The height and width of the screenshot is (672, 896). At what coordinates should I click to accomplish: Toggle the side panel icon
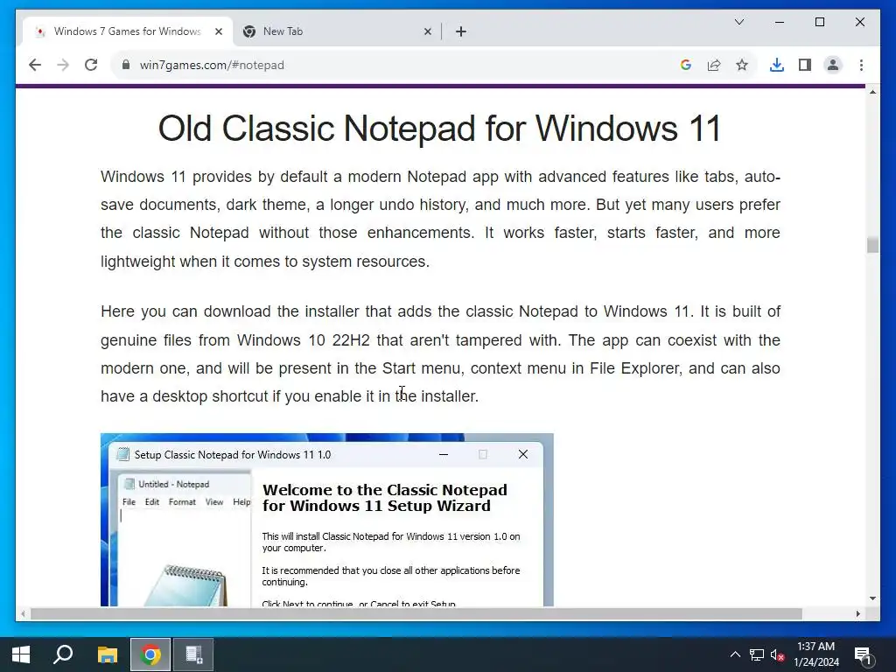tap(805, 65)
